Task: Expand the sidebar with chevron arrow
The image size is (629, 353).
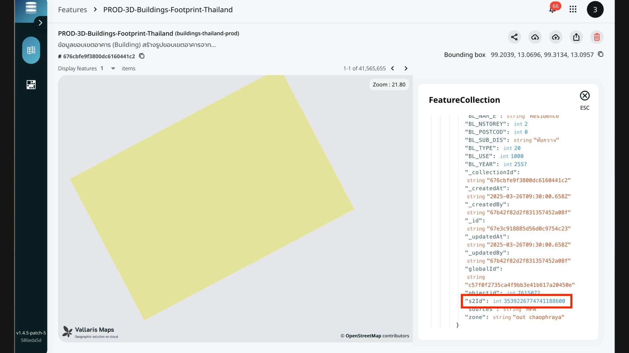Action: click(40, 23)
